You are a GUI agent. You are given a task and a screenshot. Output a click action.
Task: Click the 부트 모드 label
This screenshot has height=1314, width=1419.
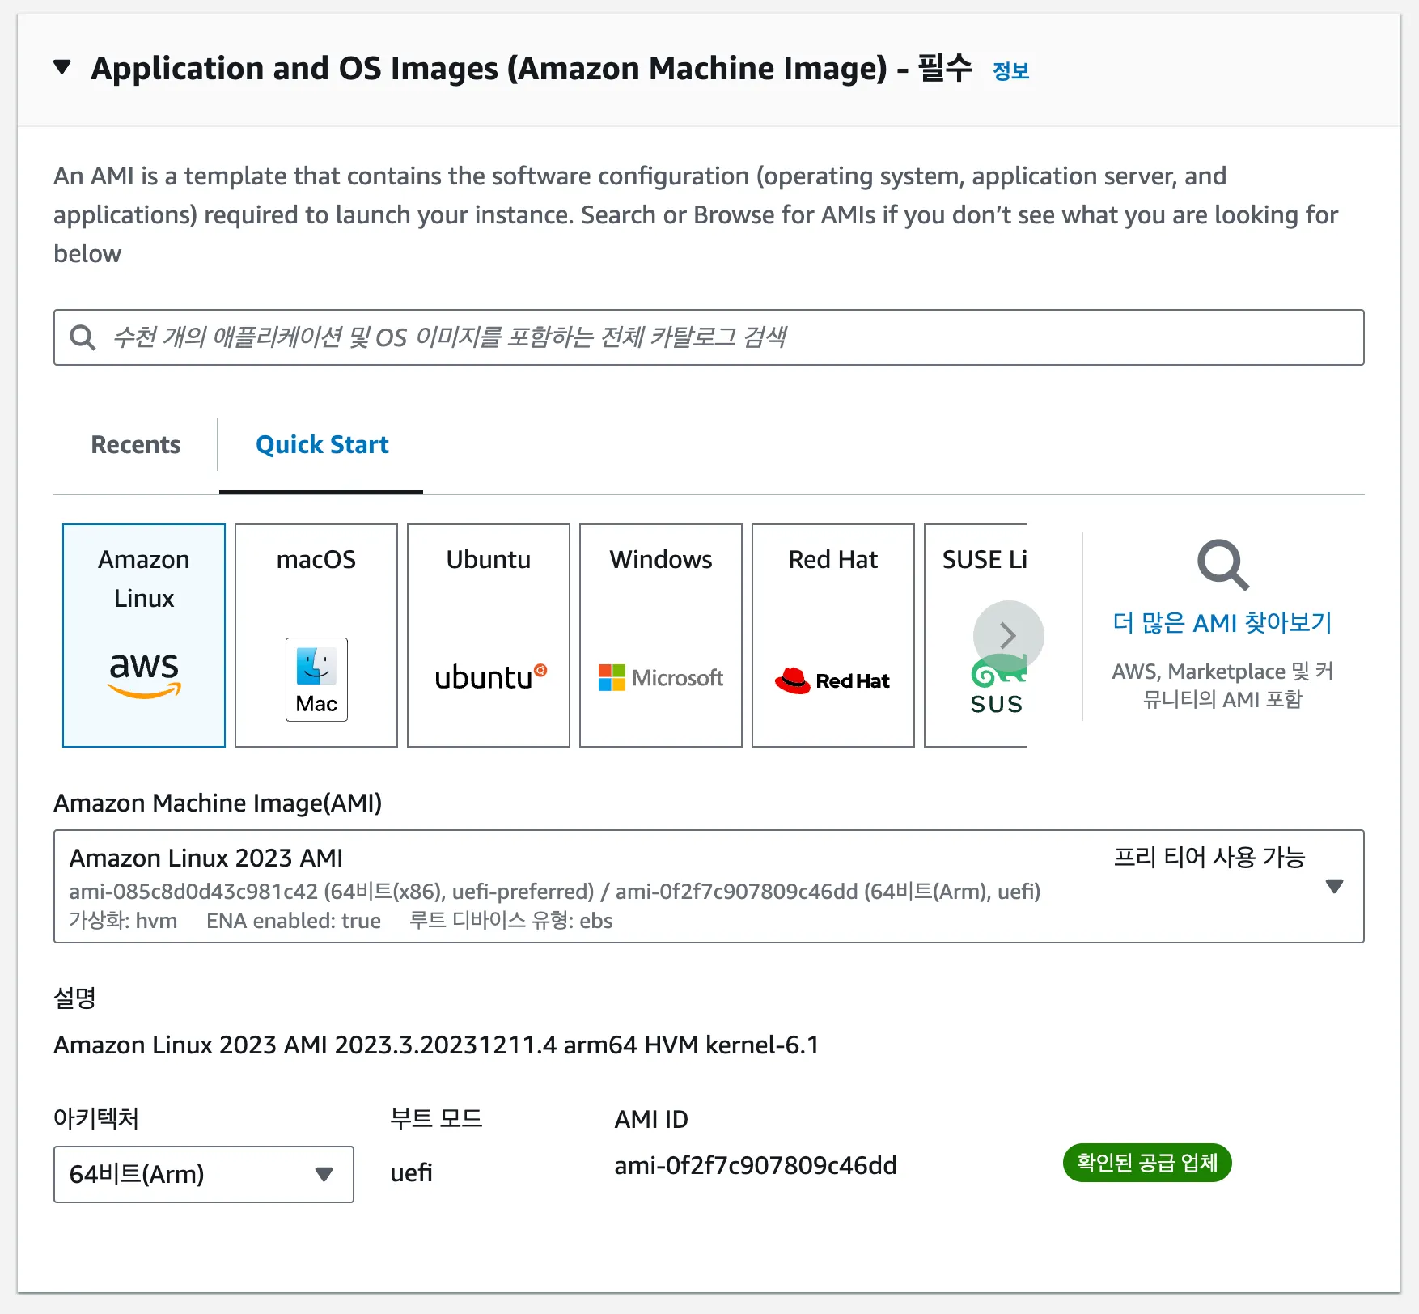436,1119
